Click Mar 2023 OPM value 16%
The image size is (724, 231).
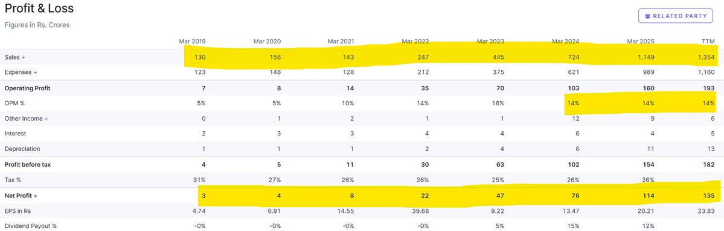(x=499, y=103)
